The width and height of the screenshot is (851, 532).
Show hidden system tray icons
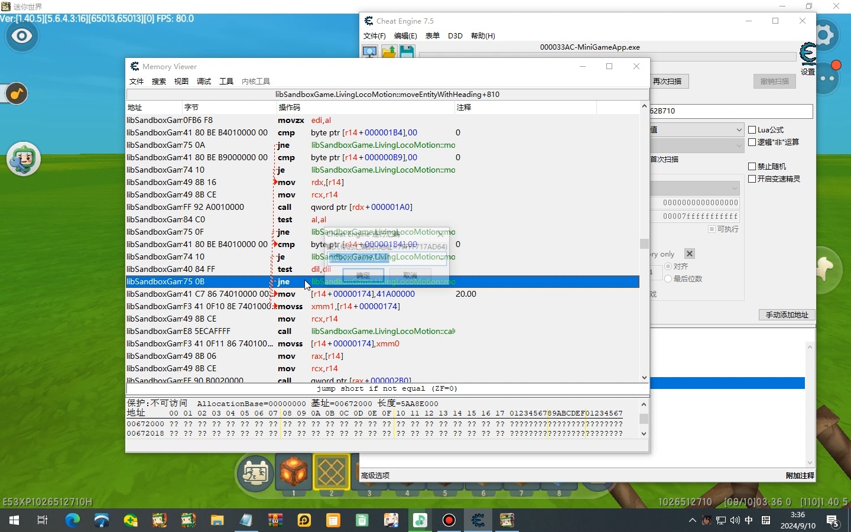(x=692, y=520)
